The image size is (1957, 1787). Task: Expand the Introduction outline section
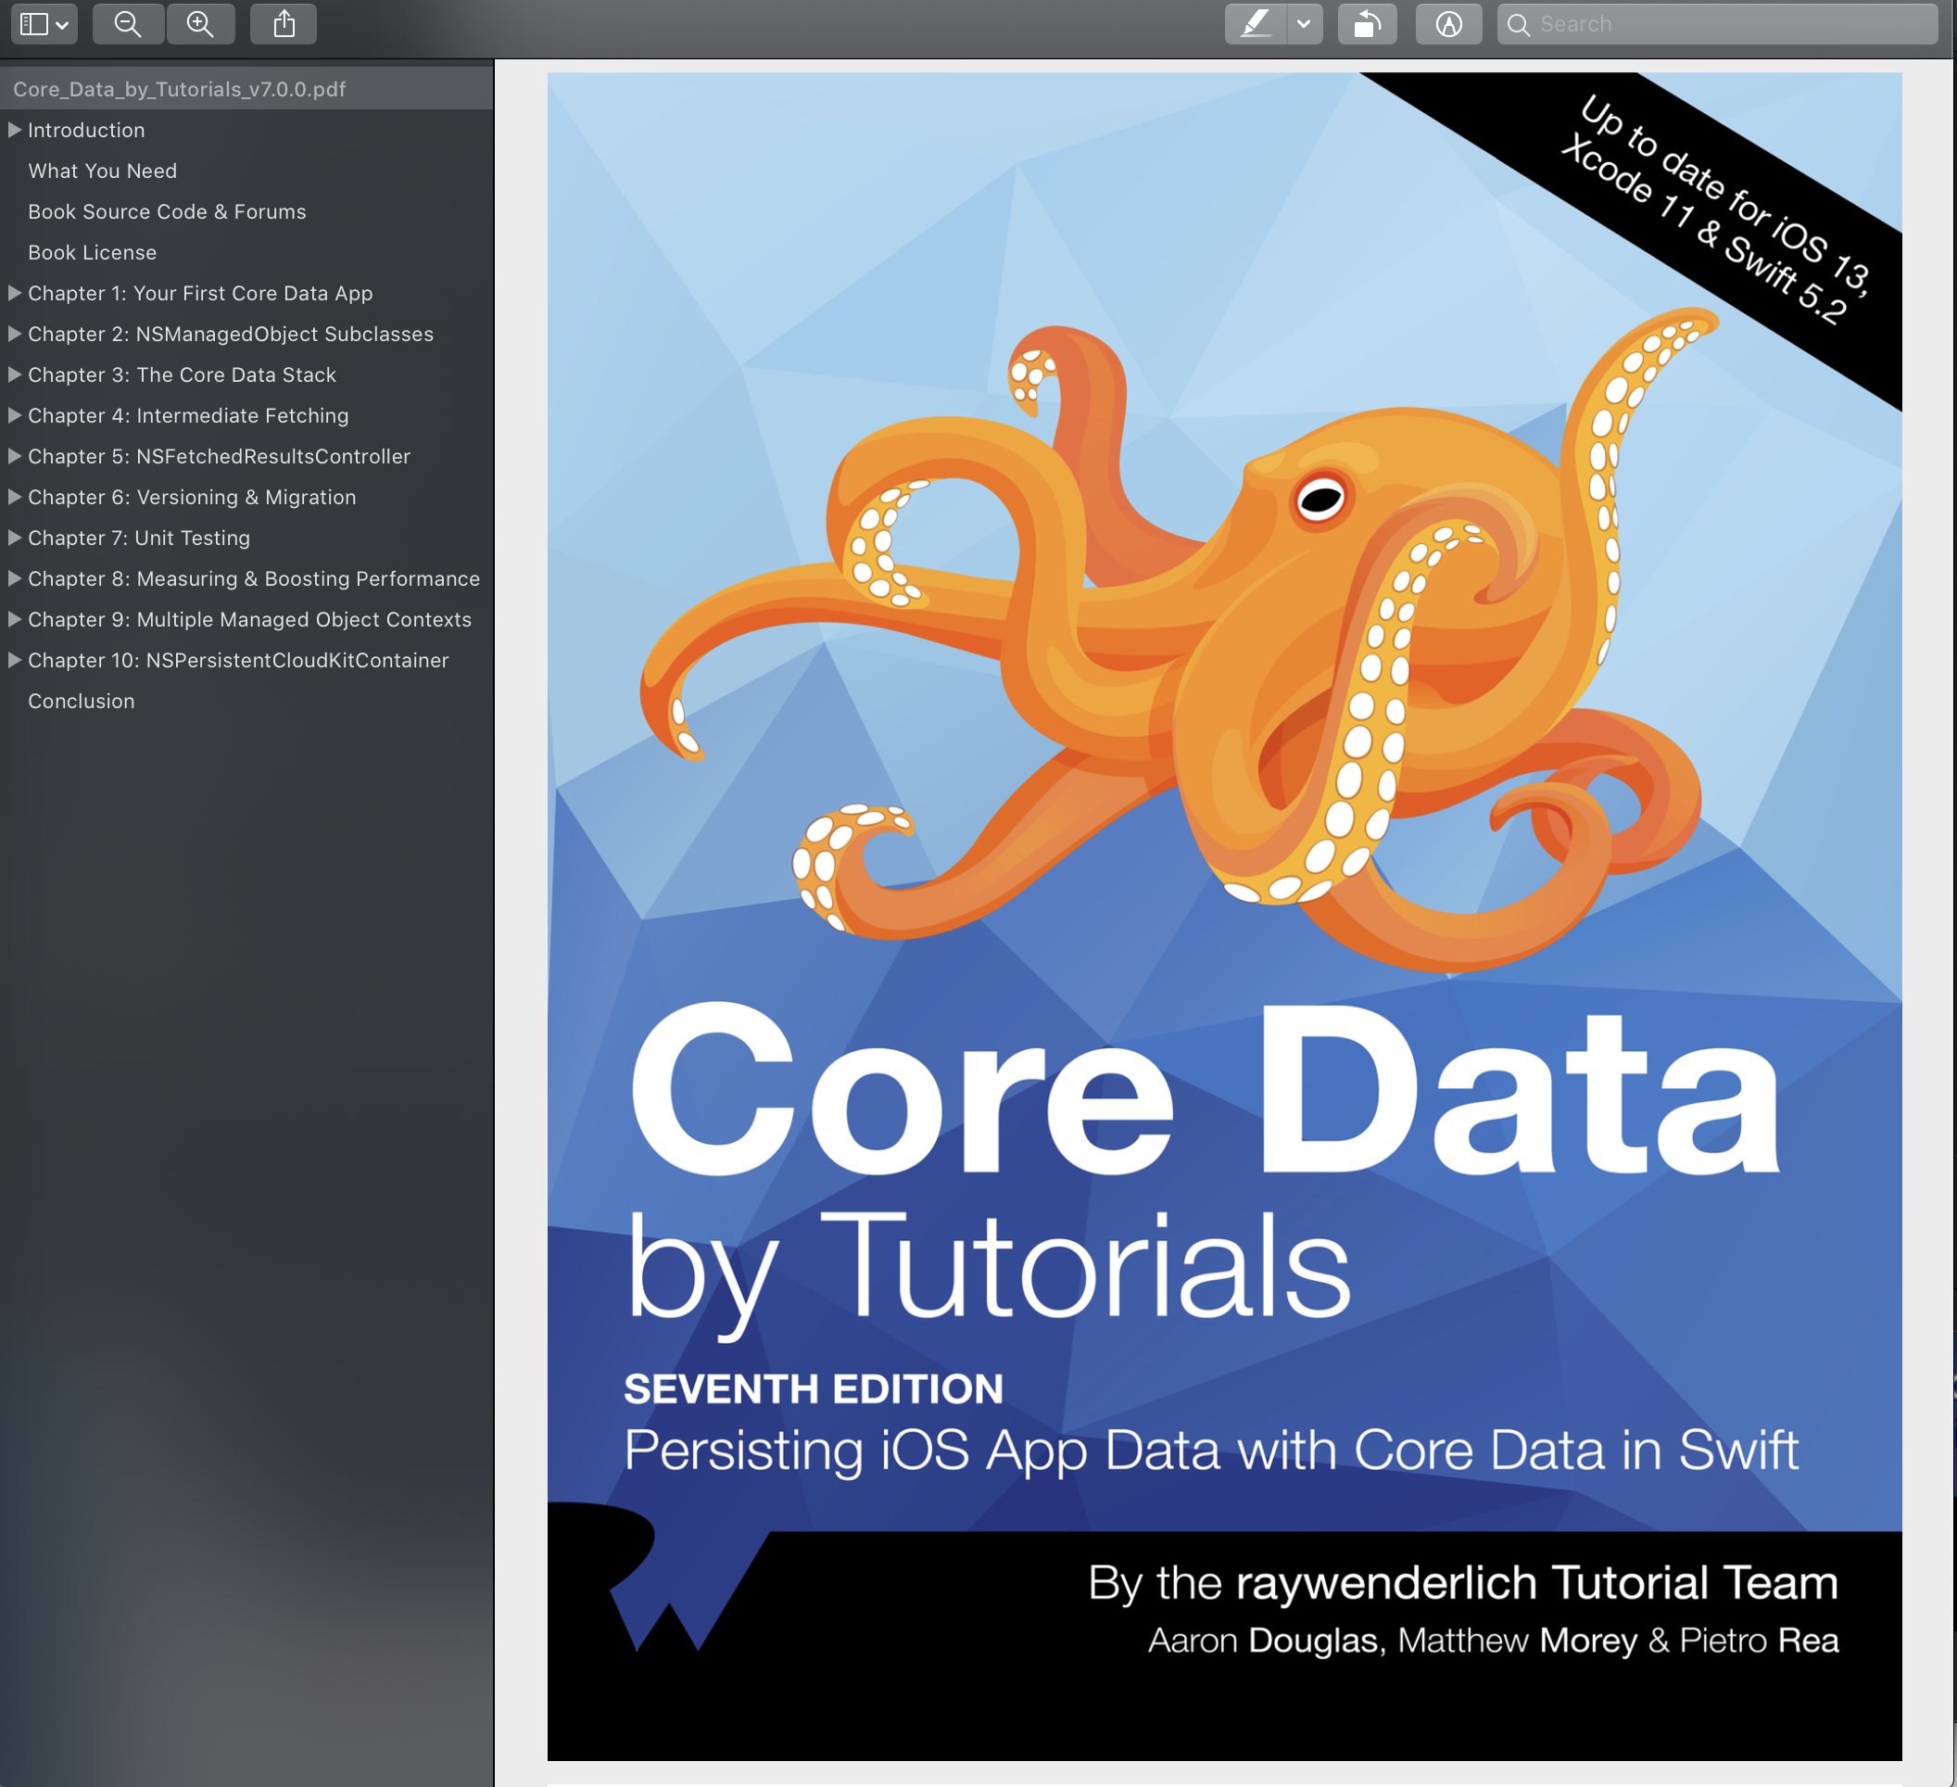15,130
